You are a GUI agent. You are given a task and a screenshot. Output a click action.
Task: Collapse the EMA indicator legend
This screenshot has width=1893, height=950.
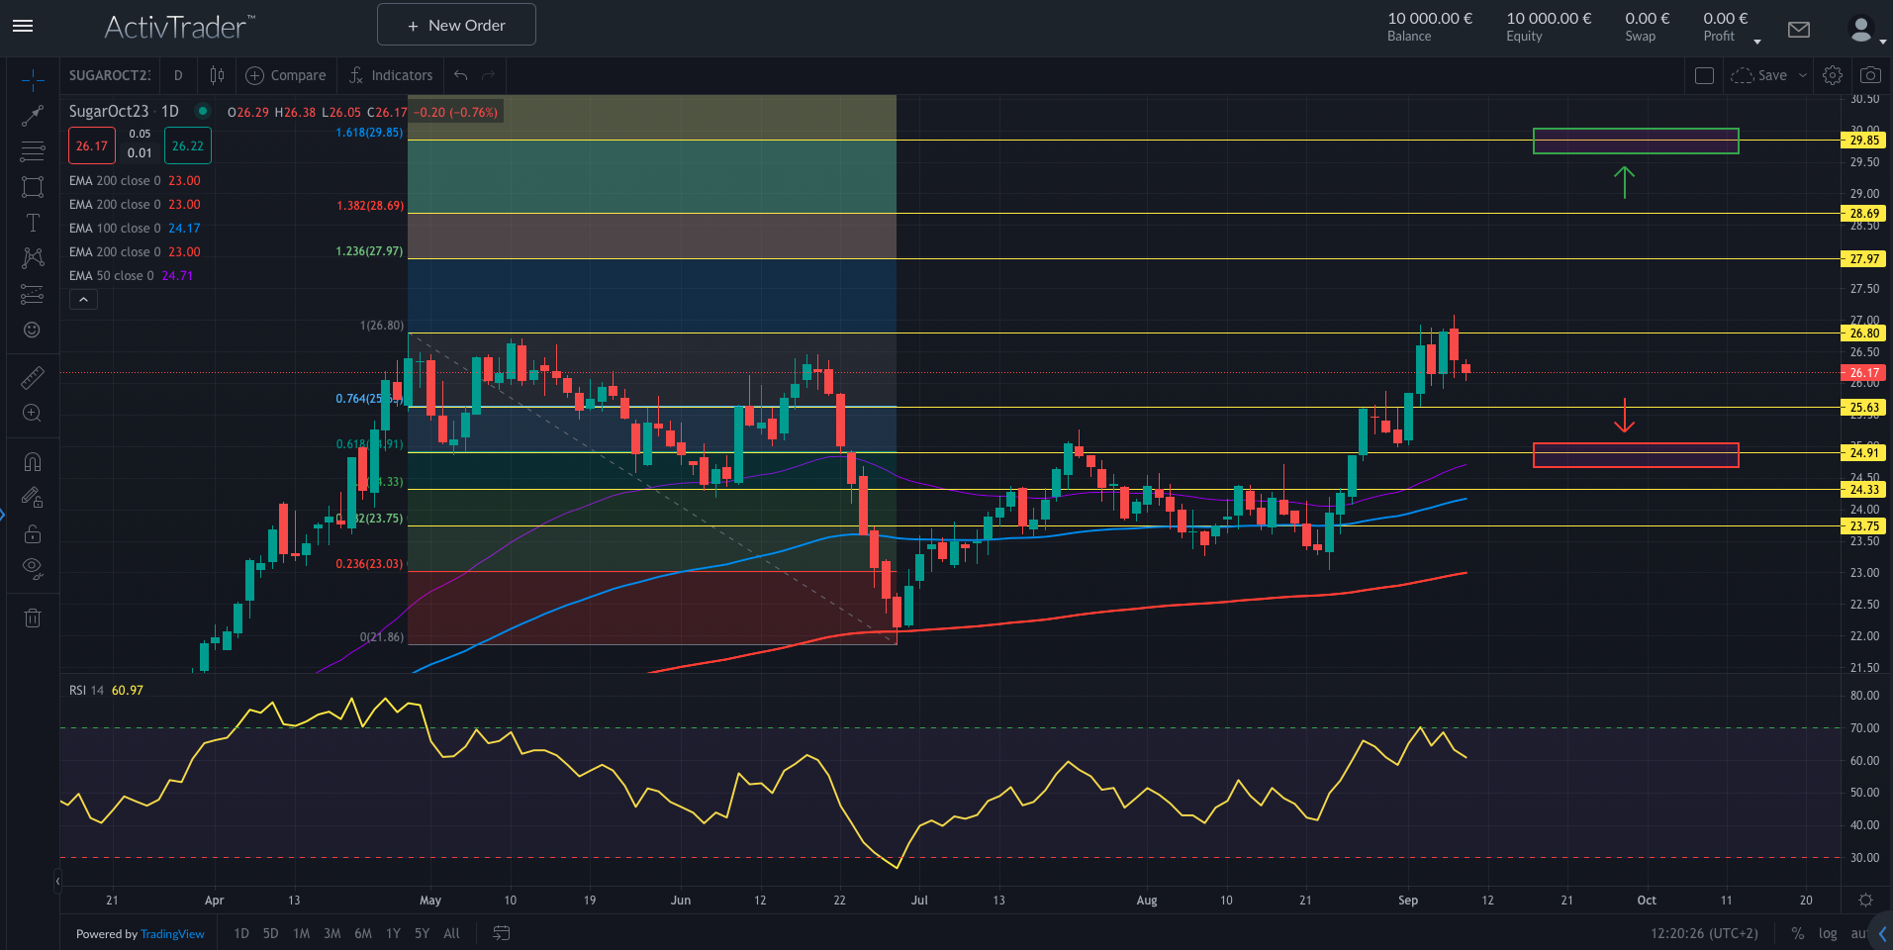[x=83, y=300]
